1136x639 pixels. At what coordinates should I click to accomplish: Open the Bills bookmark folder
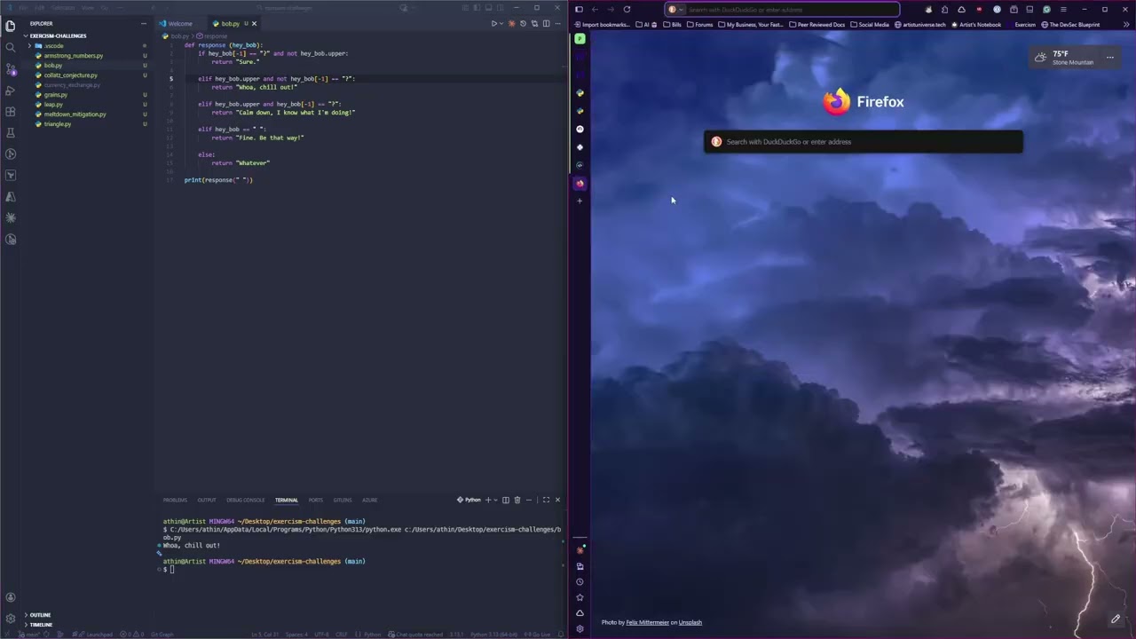pos(672,25)
